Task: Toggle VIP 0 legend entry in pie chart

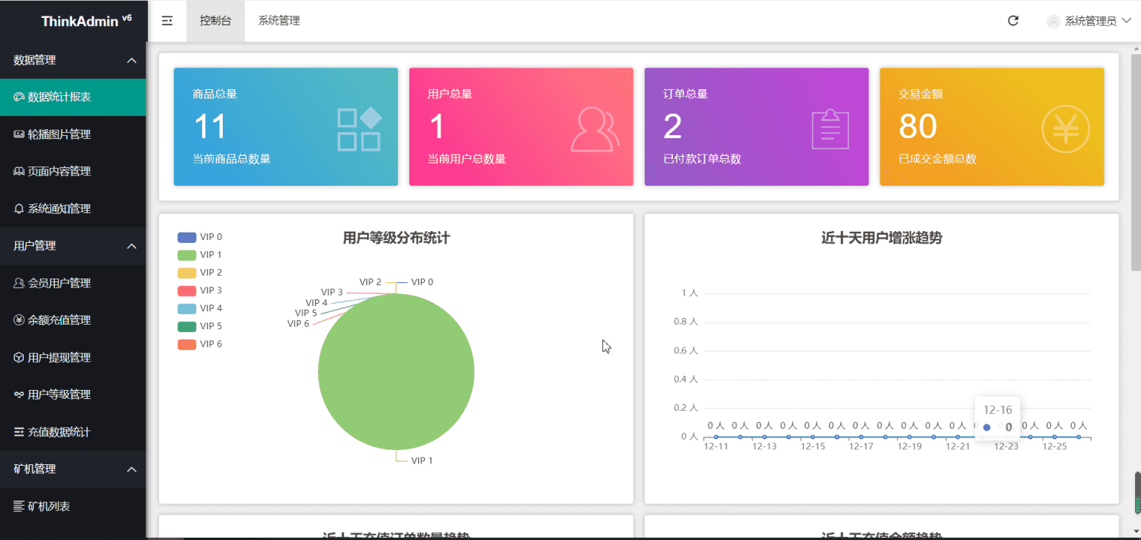Action: pos(199,237)
